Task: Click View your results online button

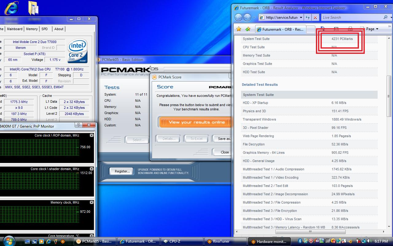Action: click(195, 122)
